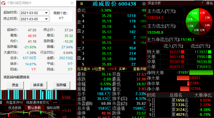Click the settings gear next to 通威股份 600438

tap(144, 4)
